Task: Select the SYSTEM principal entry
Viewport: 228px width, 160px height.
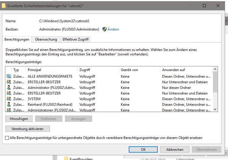Action: point(34,99)
